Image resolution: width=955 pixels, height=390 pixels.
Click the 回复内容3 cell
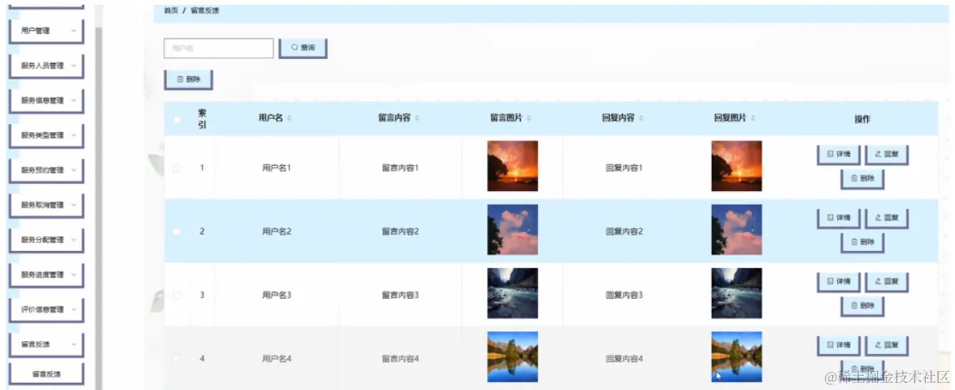[x=624, y=295]
